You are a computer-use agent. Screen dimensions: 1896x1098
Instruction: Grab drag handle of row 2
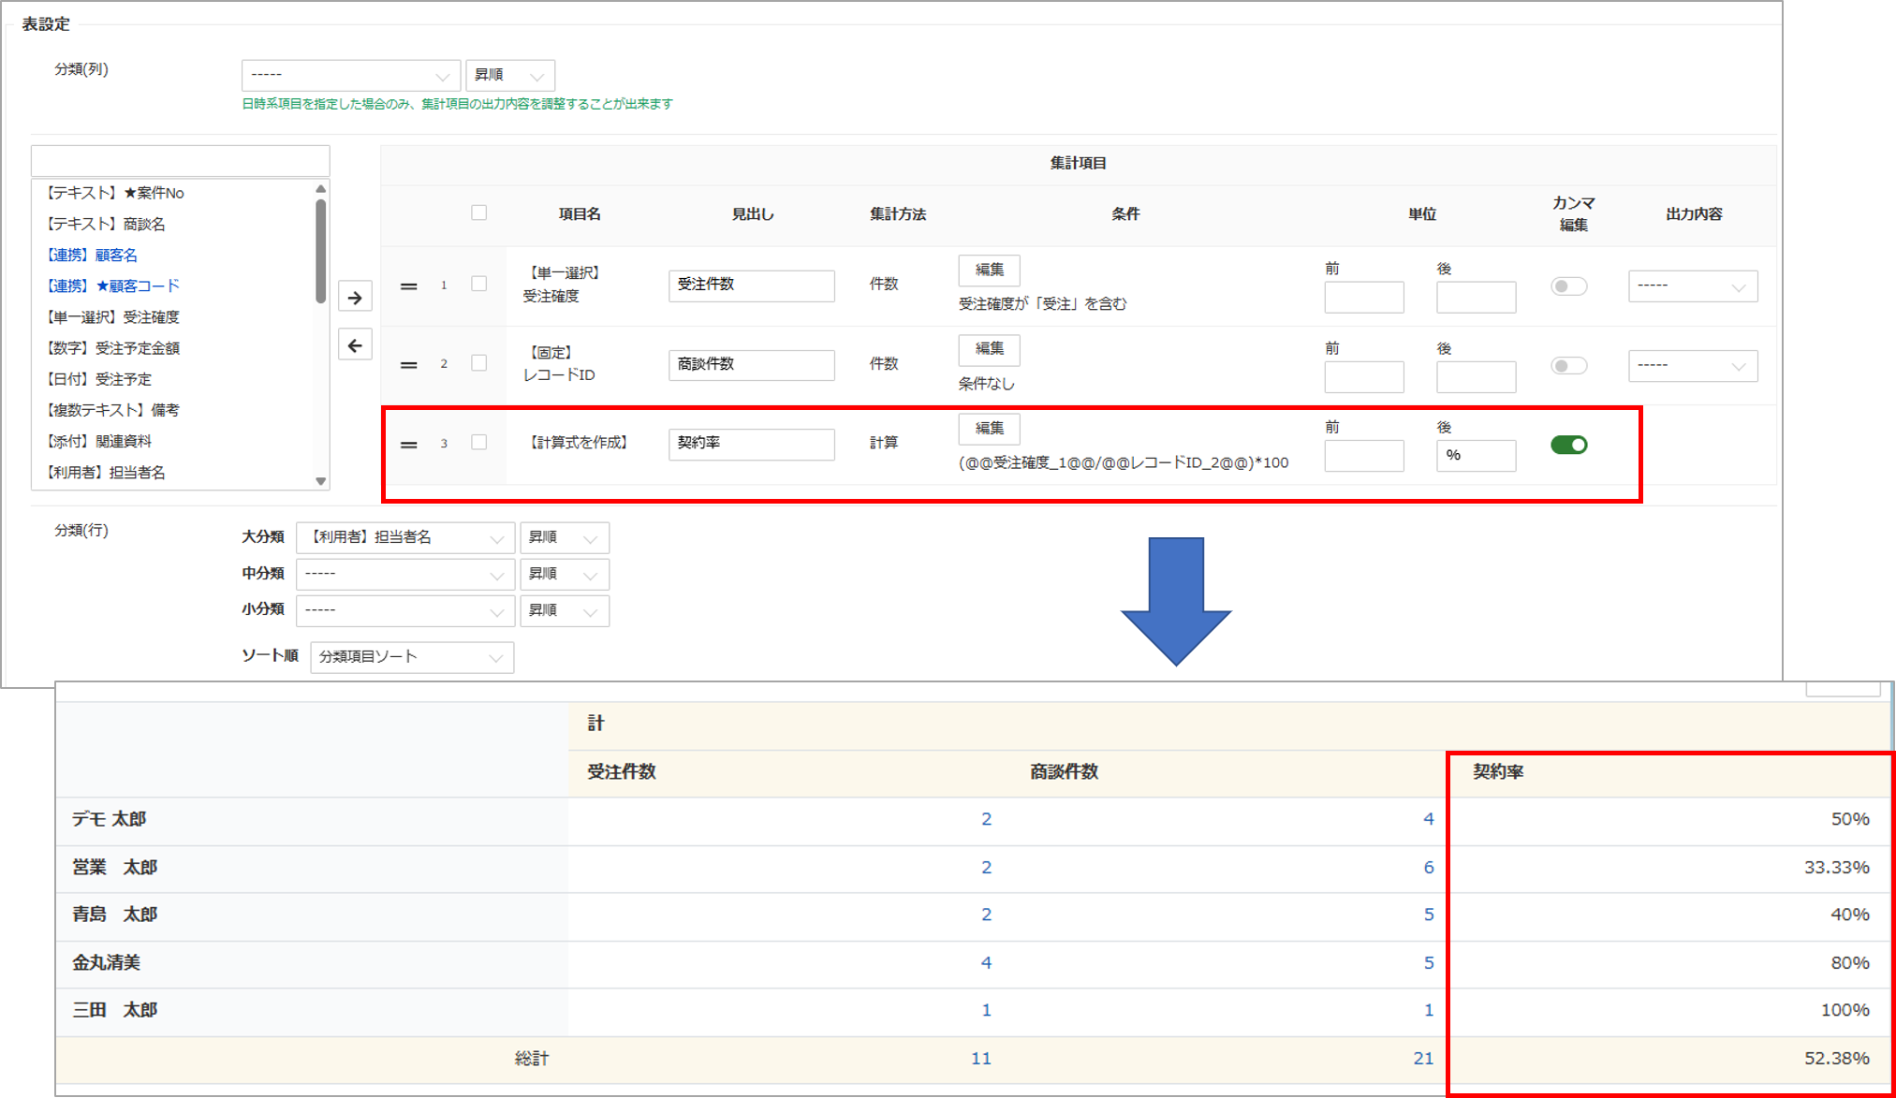(409, 364)
